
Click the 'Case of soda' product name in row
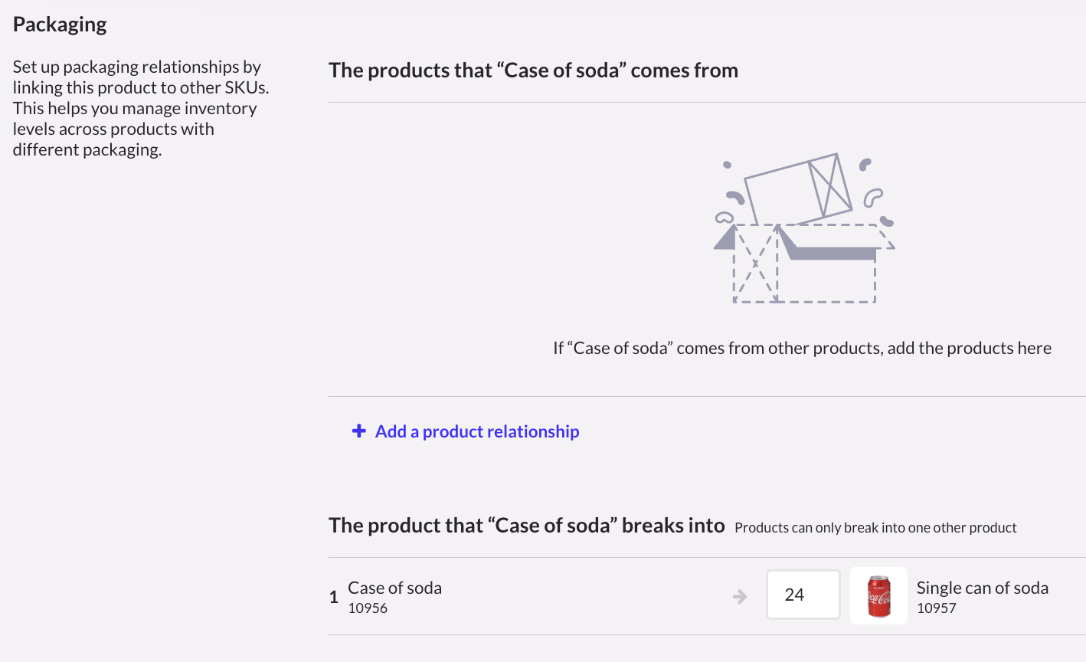coord(394,588)
